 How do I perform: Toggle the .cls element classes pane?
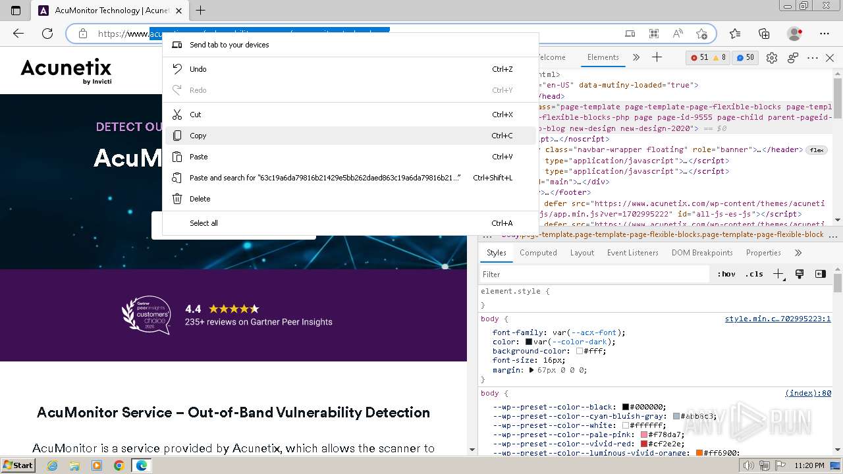coord(754,274)
